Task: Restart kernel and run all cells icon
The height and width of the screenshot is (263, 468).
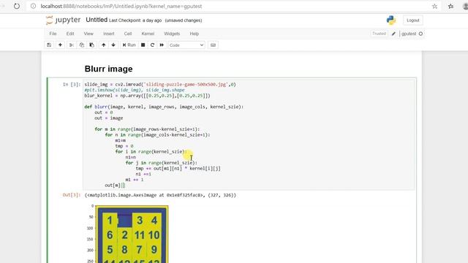Action: (162, 45)
